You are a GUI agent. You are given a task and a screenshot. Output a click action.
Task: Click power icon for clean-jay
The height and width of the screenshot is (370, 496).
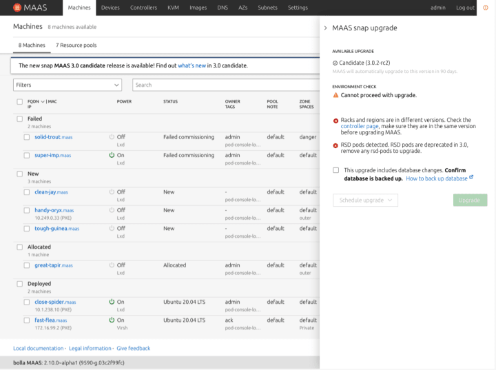[112, 192]
